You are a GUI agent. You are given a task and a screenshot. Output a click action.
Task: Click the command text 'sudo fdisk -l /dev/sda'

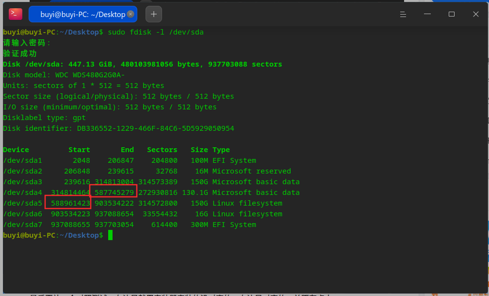[x=156, y=32]
